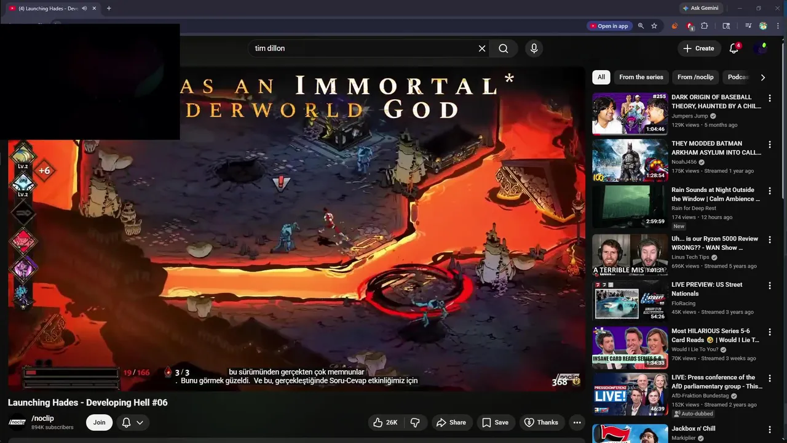Select the All filter chip
The image size is (787, 443).
pyautogui.click(x=601, y=77)
